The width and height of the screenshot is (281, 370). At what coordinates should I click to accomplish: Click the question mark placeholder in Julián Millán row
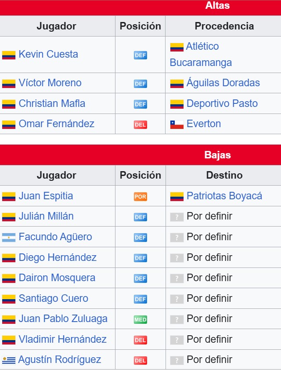[x=177, y=217]
